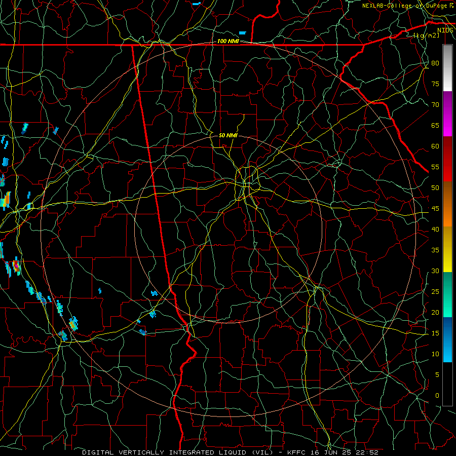Pick the yellow segment of color bar
456x456 pixels.
click(447, 249)
